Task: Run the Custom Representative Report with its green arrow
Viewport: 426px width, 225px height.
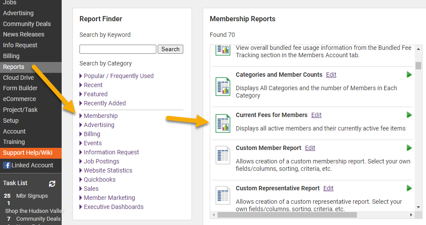Action: coord(409,188)
